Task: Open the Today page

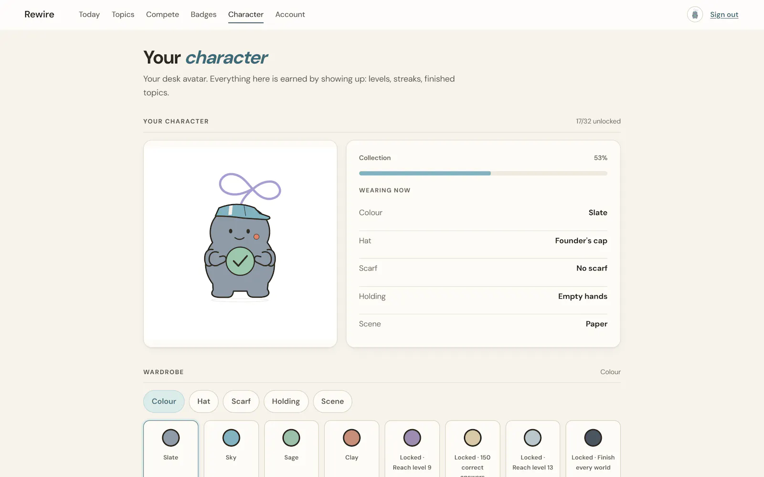Action: point(89,14)
